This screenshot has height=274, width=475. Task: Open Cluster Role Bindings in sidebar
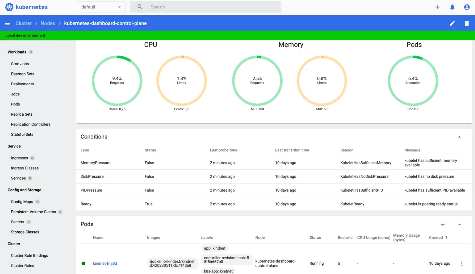pos(29,256)
